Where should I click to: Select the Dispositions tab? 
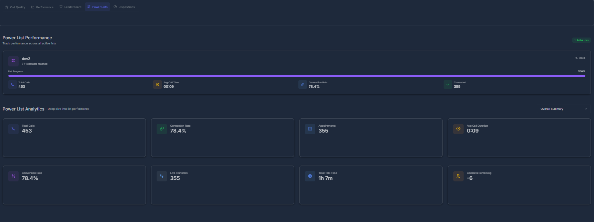pyautogui.click(x=124, y=7)
